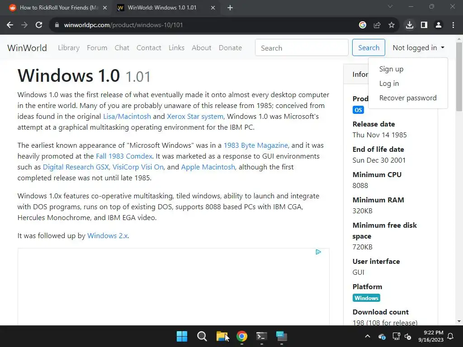Open the taskbar clock and date
The width and height of the screenshot is (463, 347).
[431, 336]
